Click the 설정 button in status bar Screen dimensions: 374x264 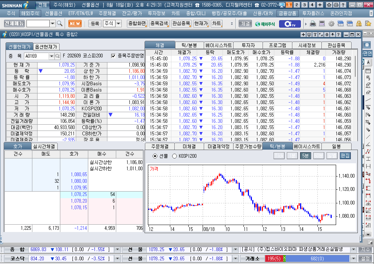pyautogui.click(x=365, y=258)
